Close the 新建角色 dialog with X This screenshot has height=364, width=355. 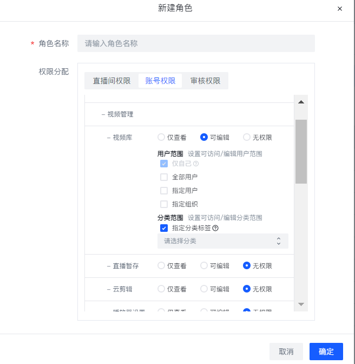click(x=340, y=9)
